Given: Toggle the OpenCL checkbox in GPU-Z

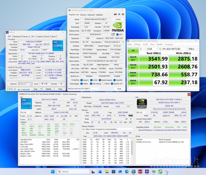Looking at the screenshot, I should click(x=82, y=80).
